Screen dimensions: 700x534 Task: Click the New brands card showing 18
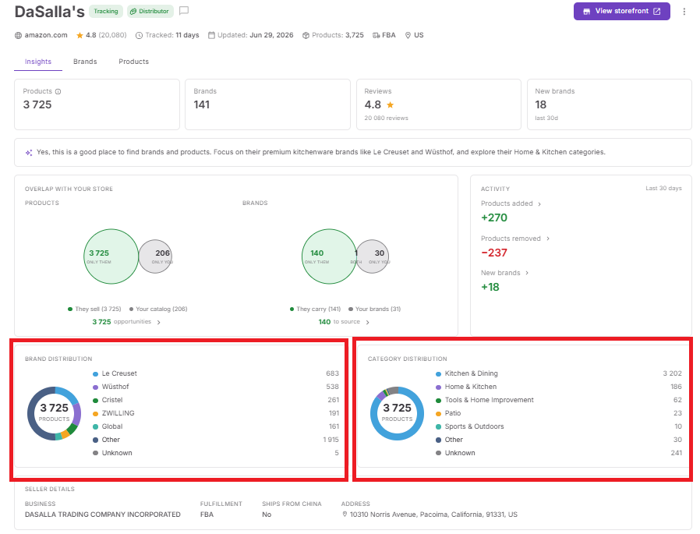pos(610,104)
